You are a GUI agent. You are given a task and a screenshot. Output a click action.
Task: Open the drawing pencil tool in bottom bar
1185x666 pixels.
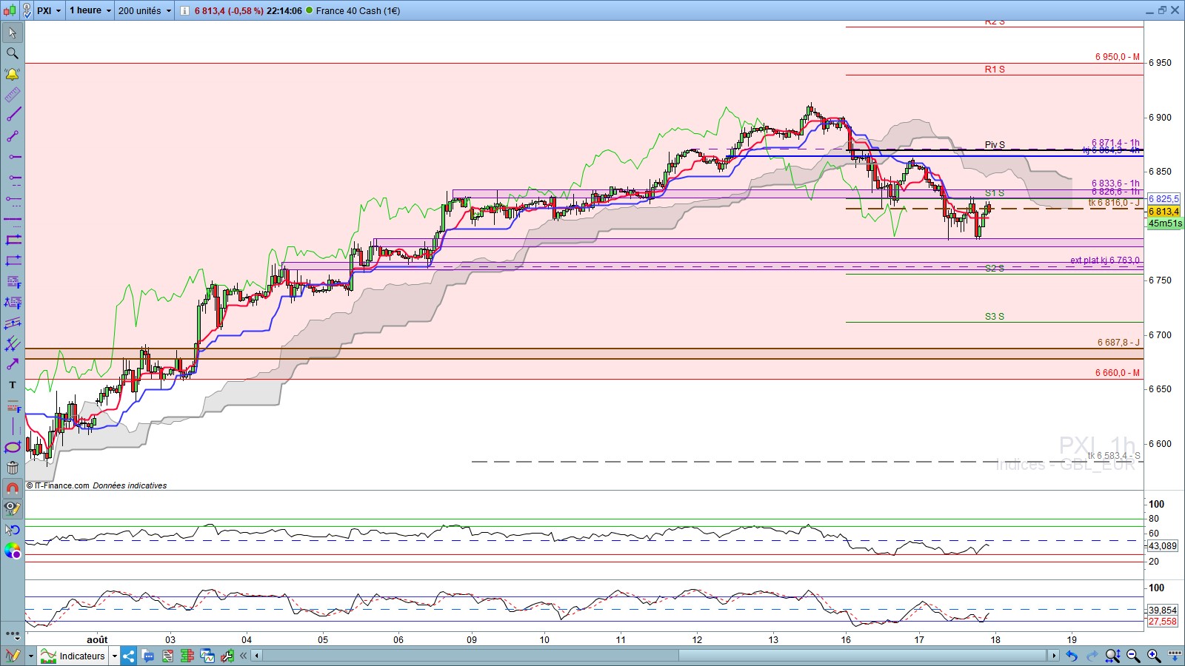(13, 656)
